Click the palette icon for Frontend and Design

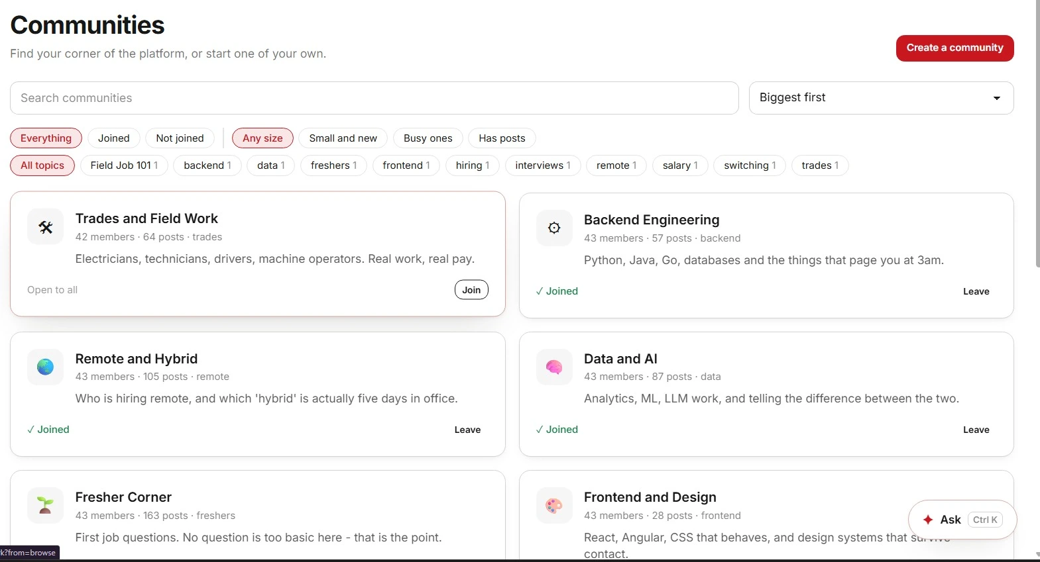point(554,506)
